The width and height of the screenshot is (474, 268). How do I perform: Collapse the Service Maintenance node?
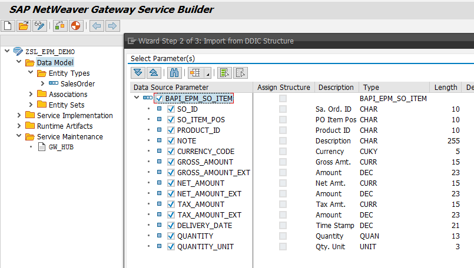point(19,136)
